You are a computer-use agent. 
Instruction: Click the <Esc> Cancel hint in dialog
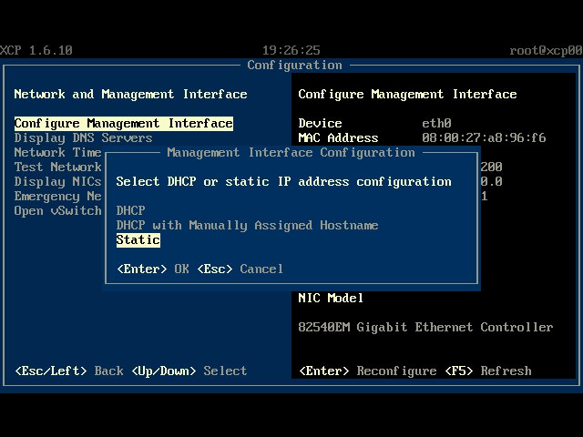coord(240,269)
